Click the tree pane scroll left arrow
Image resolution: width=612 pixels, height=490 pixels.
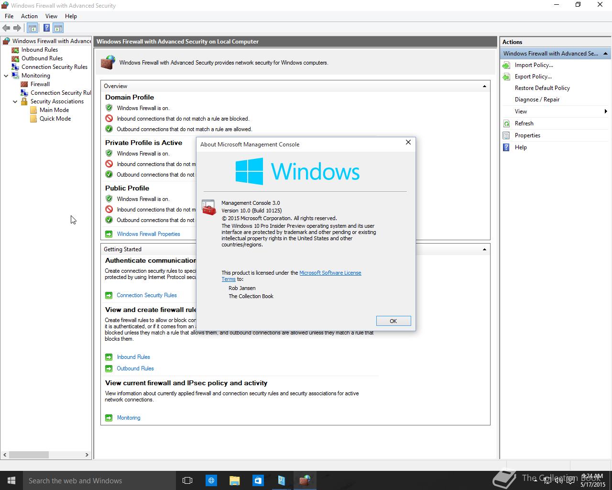tap(5, 455)
